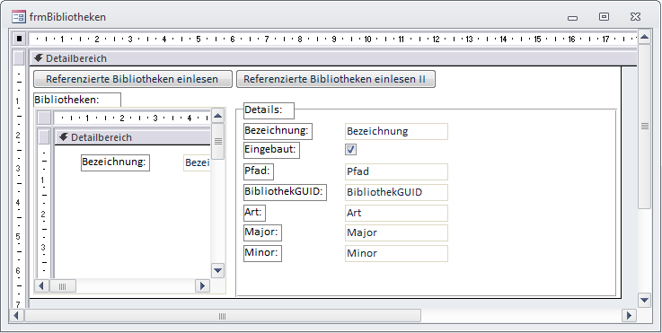The image size is (662, 333).
Task: Click Referenzierte Bibliotheken einlesen button
Action: pyautogui.click(x=133, y=79)
